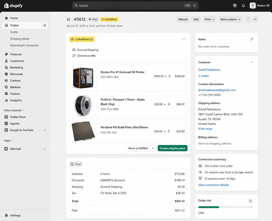Open David Nakamura customer link
This screenshot has width=272, height=221.
pyautogui.click(x=209, y=70)
